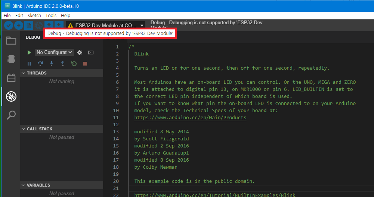Click the 'by Scott Fitzgerald' line
This screenshot has height=197, width=374.
[x=161, y=139]
